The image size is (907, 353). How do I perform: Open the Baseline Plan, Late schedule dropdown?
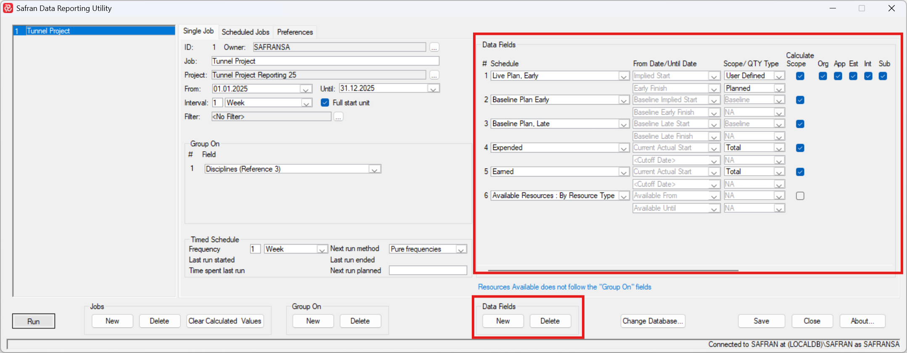(624, 124)
